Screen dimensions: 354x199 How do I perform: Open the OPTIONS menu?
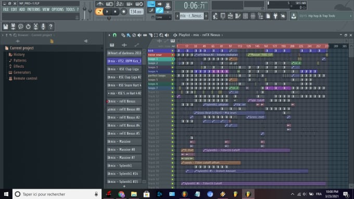point(58,9)
